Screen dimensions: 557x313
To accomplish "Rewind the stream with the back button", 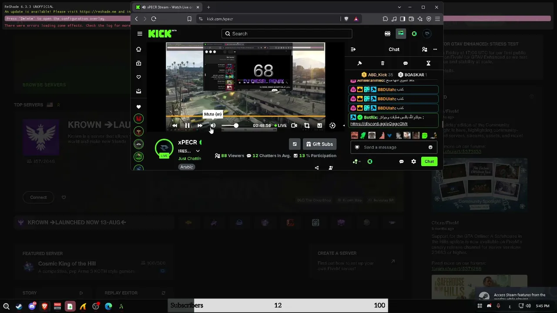I will [x=174, y=126].
